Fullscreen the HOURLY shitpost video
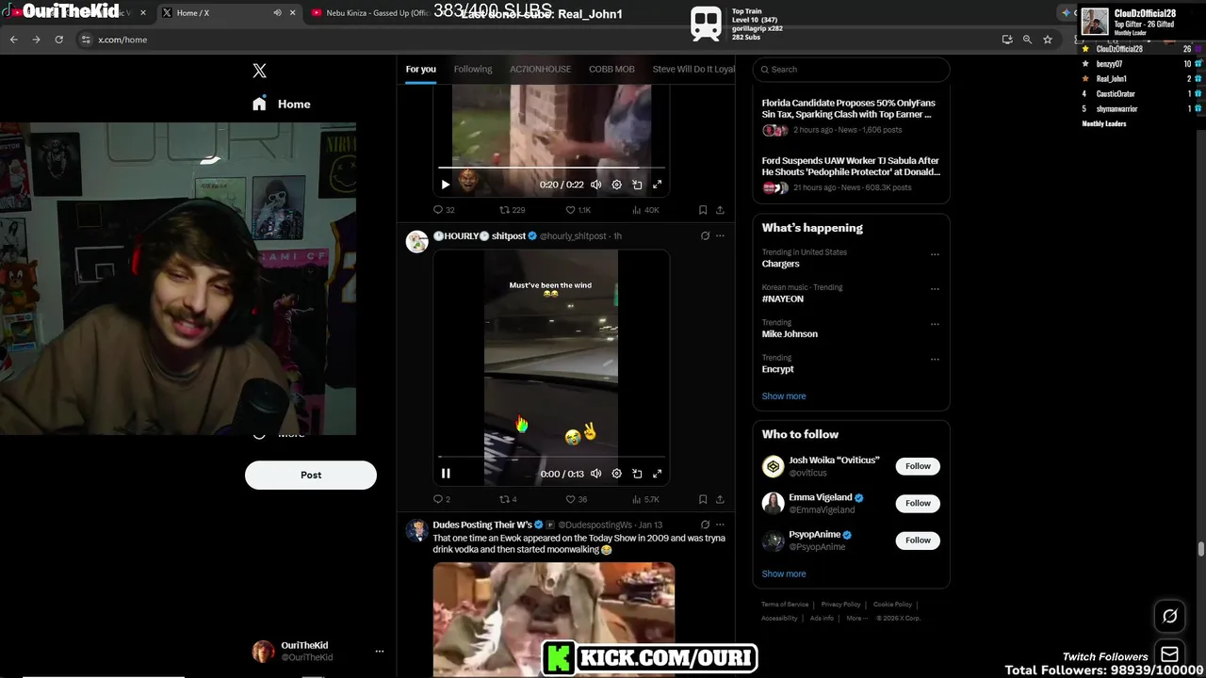1206x678 pixels. (658, 474)
